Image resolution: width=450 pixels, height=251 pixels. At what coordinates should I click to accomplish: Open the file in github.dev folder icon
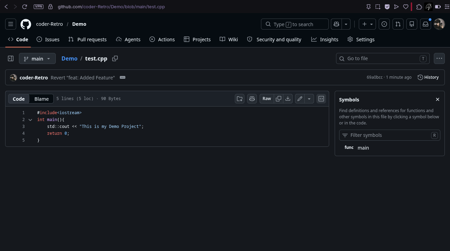pyautogui.click(x=240, y=99)
